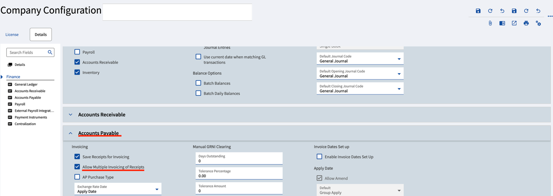Viewport: 553px width, 196px height.
Task: Click the rightmost undo arrow icon
Action: (538, 11)
